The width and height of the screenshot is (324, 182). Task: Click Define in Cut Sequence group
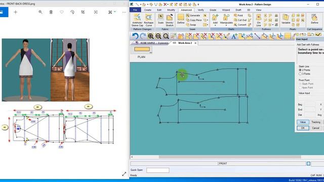(314, 19)
